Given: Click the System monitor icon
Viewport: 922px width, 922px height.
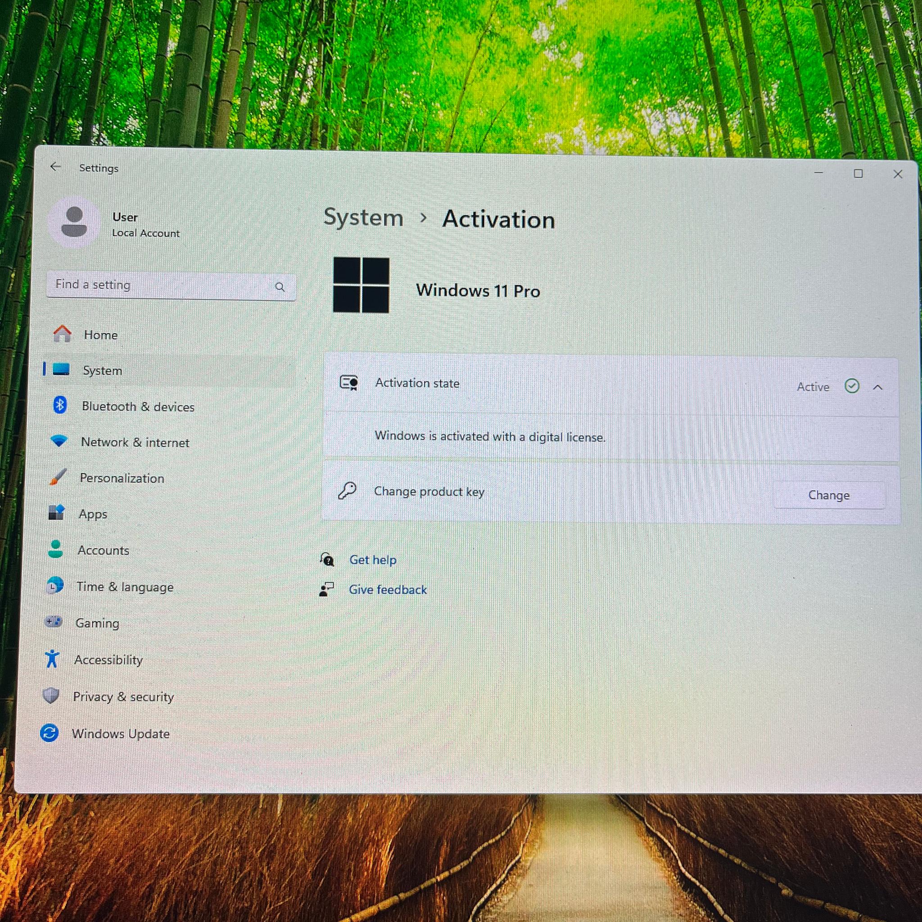Looking at the screenshot, I should pos(61,369).
